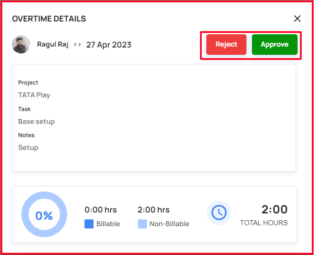The image size is (314, 255).
Task: Click the Task field label
Action: click(x=25, y=109)
